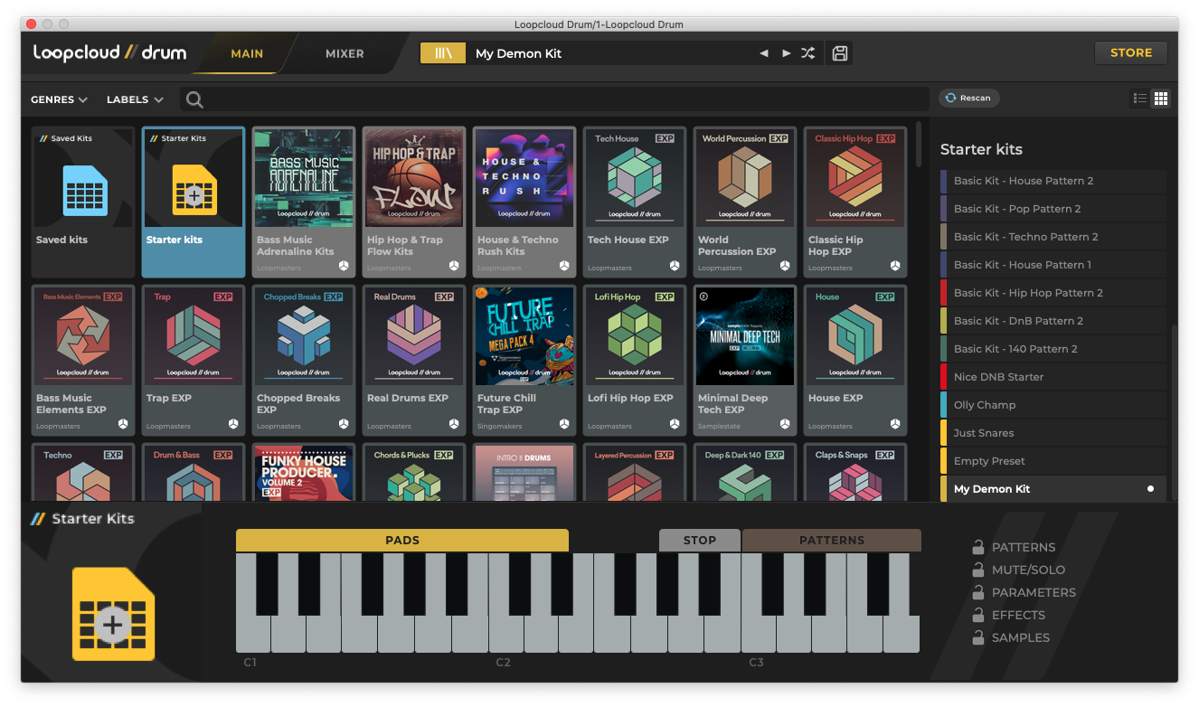The width and height of the screenshot is (1199, 707).
Task: Click Loopmasters badge on Tech House EXP
Action: 675,266
